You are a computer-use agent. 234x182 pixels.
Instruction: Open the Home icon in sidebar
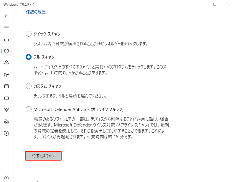6,39
